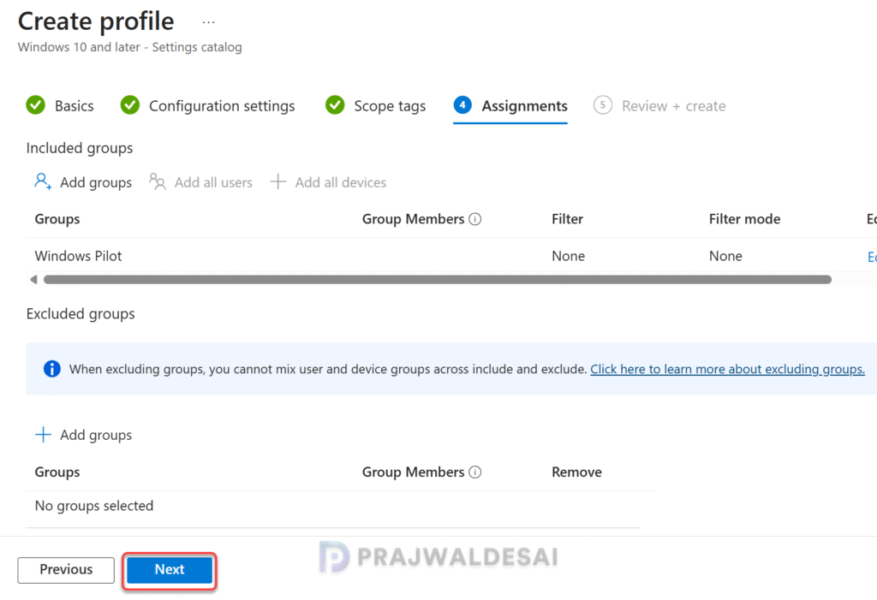
Task: Open the learn more about excluding groups link
Action: pos(727,369)
